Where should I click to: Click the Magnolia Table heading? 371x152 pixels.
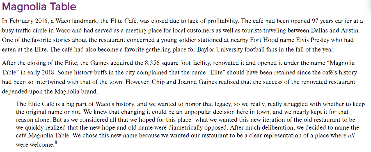tap(39, 6)
